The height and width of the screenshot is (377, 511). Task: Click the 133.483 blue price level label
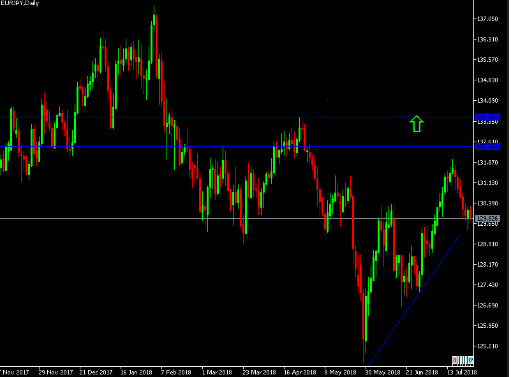tap(487, 117)
